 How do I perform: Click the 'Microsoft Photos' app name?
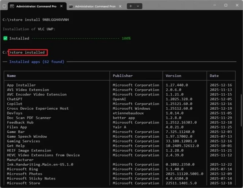pos(25,174)
